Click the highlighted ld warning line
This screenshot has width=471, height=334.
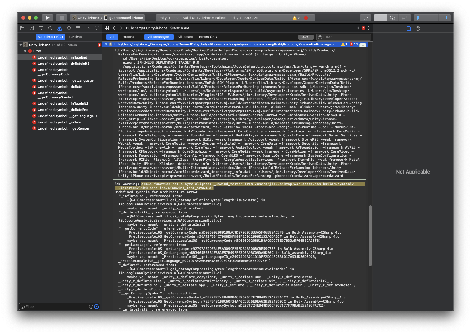click(240, 186)
